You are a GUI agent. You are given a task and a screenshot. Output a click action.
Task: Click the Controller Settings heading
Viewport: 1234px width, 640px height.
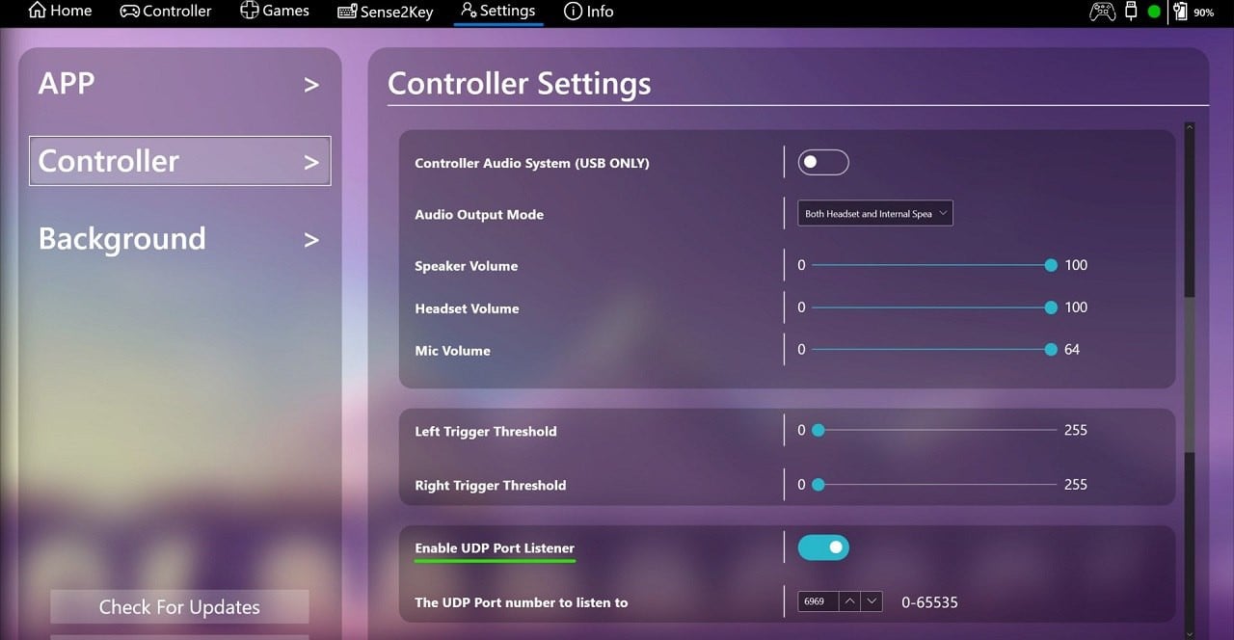pyautogui.click(x=519, y=84)
